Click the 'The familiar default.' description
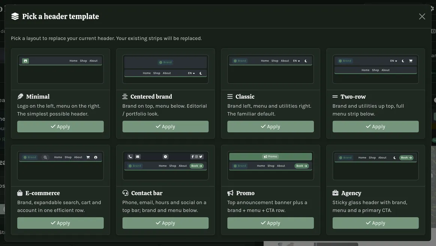 coord(251,114)
